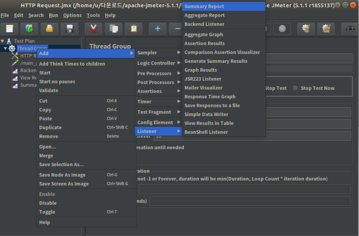Open the Listener submenu entry

(158, 131)
